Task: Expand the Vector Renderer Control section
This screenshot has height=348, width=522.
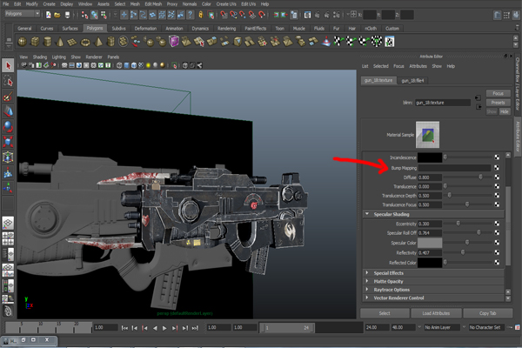Action: coord(367,298)
